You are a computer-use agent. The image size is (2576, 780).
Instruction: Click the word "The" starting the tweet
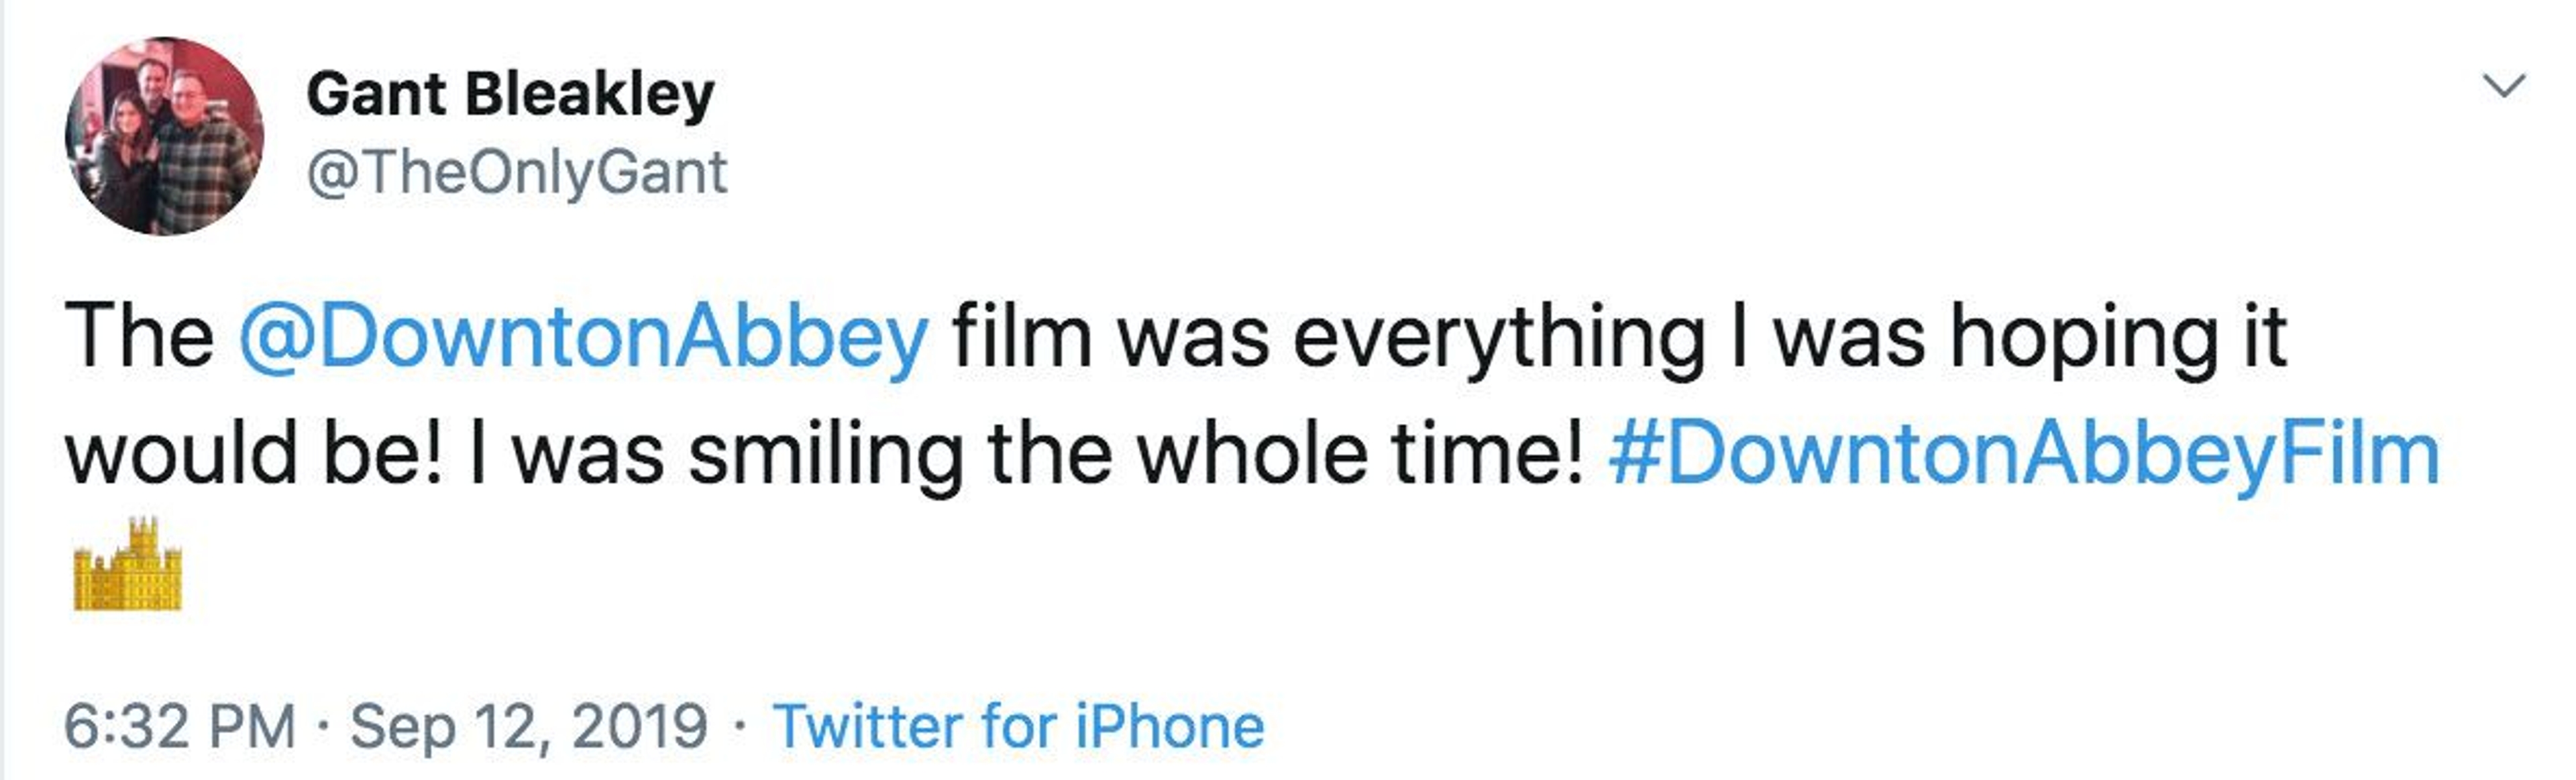click(x=139, y=337)
